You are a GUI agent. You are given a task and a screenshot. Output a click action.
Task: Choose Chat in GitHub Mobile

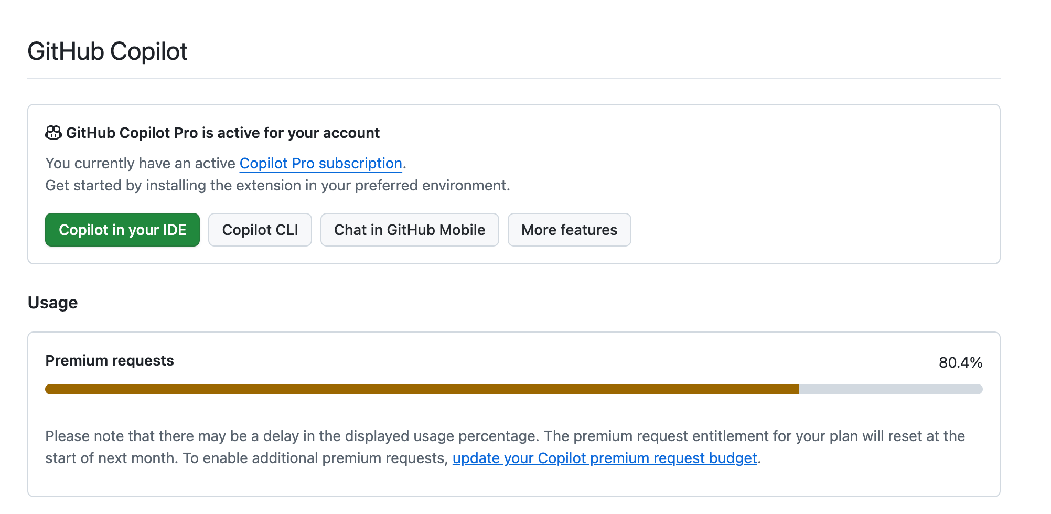coord(409,230)
